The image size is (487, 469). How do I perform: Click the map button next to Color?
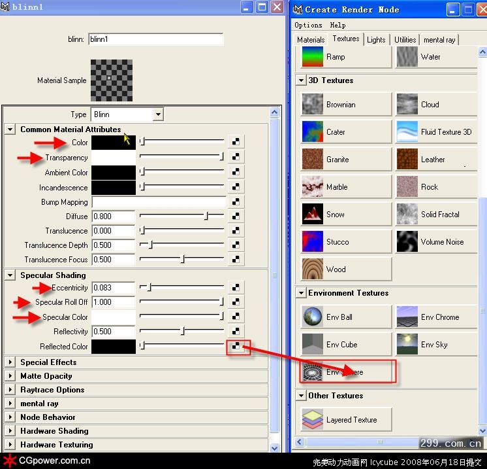click(236, 142)
